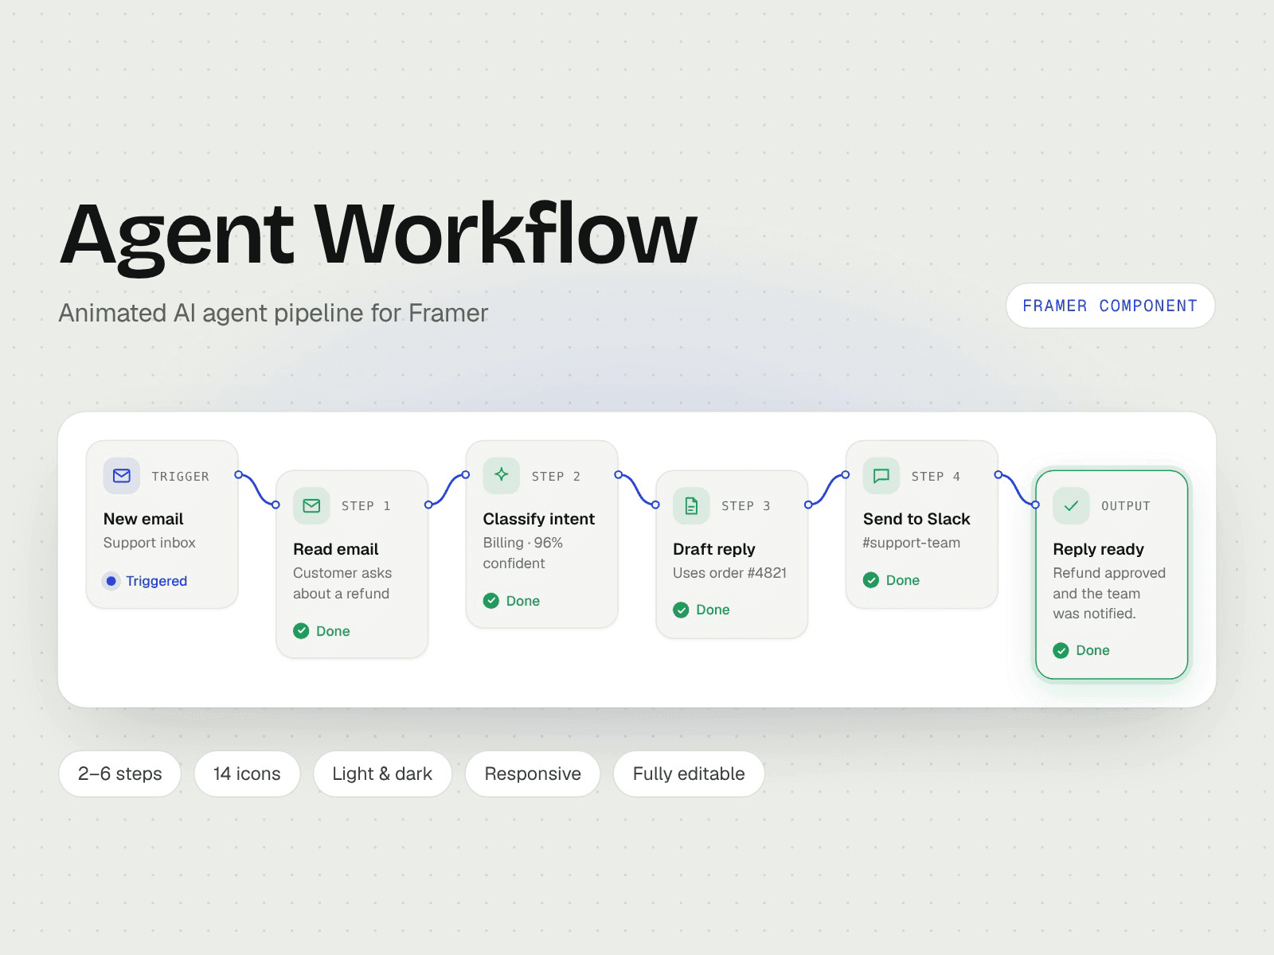This screenshot has width=1274, height=955.
Task: Click the Send to Slack title
Action: pyautogui.click(x=916, y=519)
